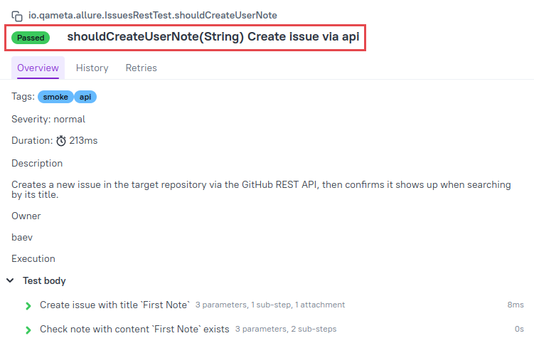The image size is (534, 358).
Task: Copy the full test name with clipboard icon
Action: coord(16,16)
